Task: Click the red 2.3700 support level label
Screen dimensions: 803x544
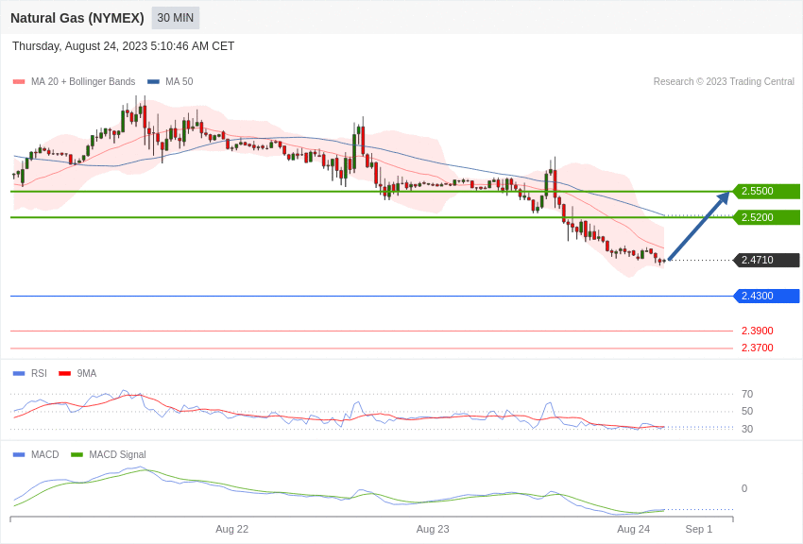Action: [758, 348]
